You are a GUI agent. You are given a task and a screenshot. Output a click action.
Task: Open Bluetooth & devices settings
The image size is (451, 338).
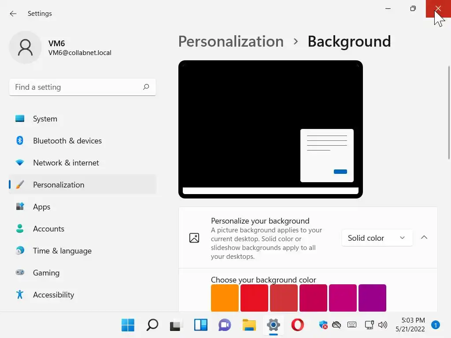(x=82, y=141)
